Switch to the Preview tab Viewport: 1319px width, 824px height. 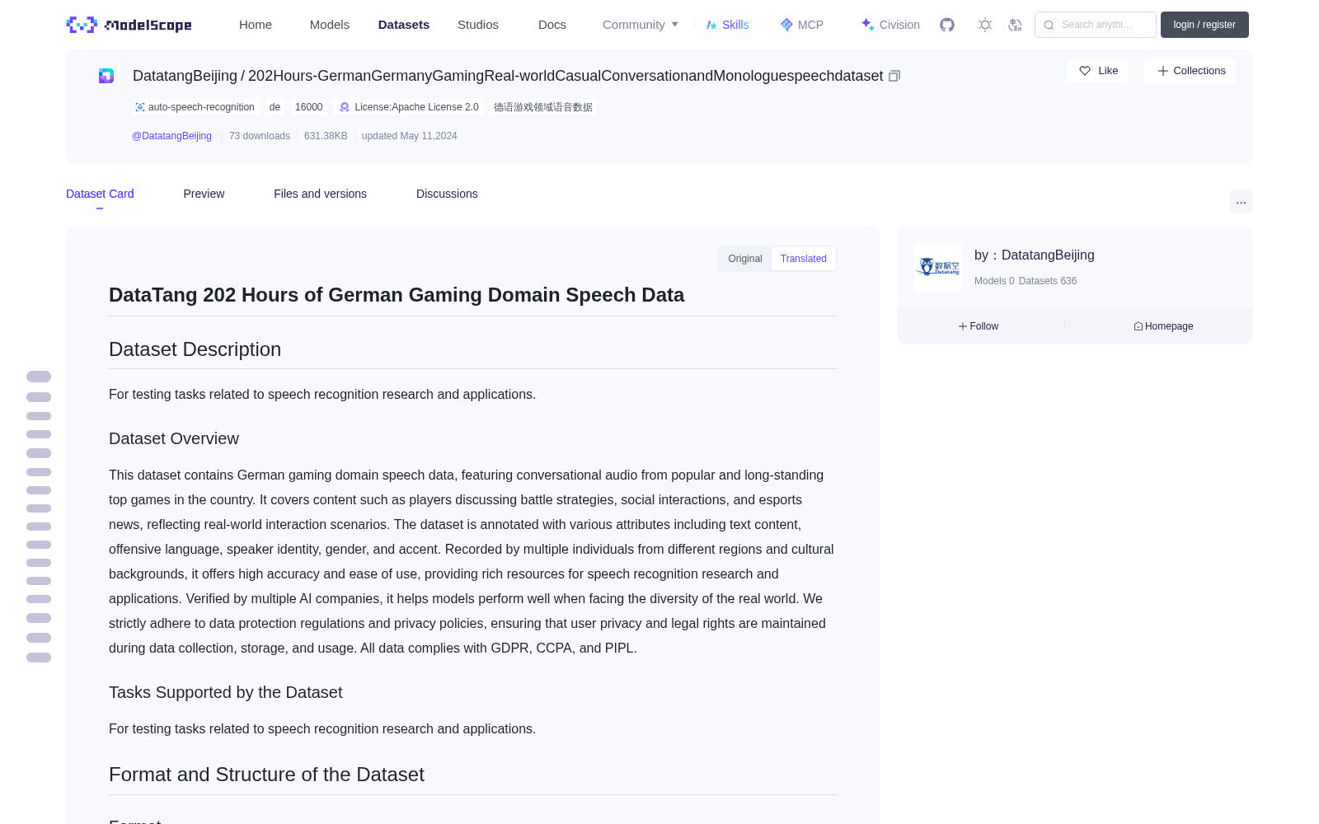(204, 194)
